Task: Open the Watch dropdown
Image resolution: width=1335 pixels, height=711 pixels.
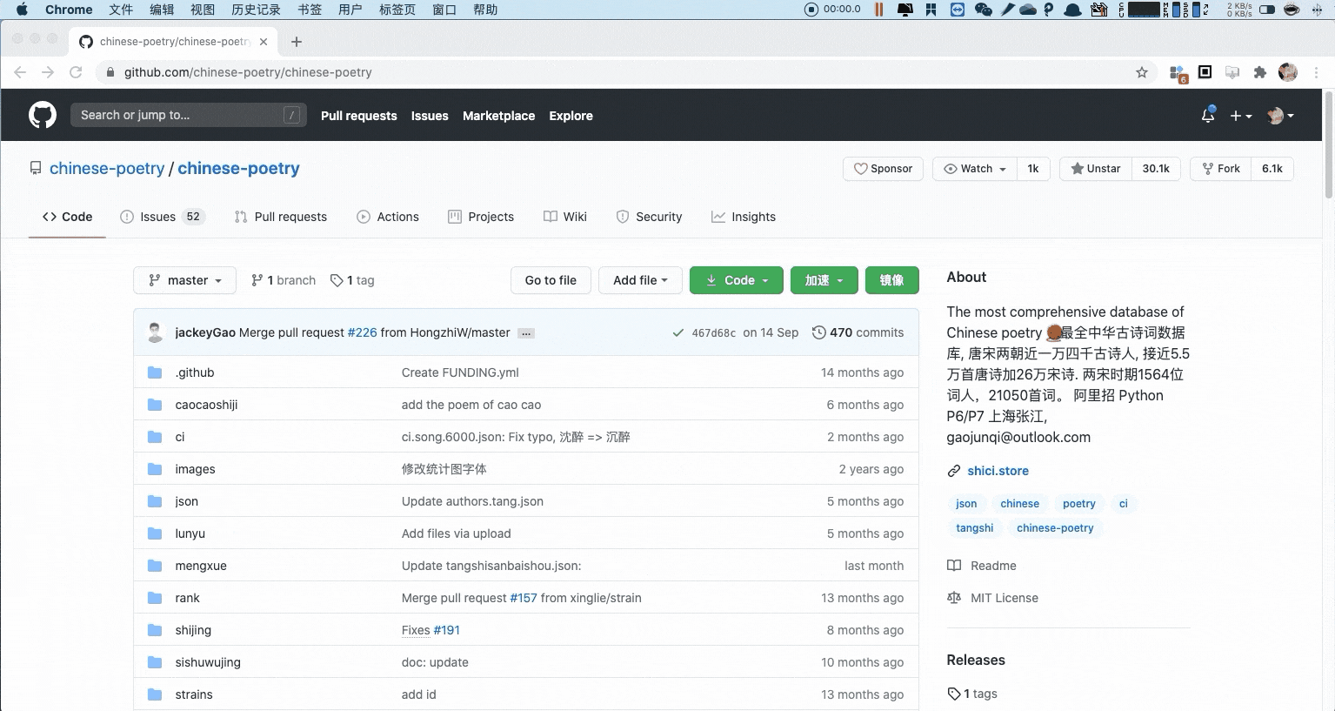Action: [973, 168]
